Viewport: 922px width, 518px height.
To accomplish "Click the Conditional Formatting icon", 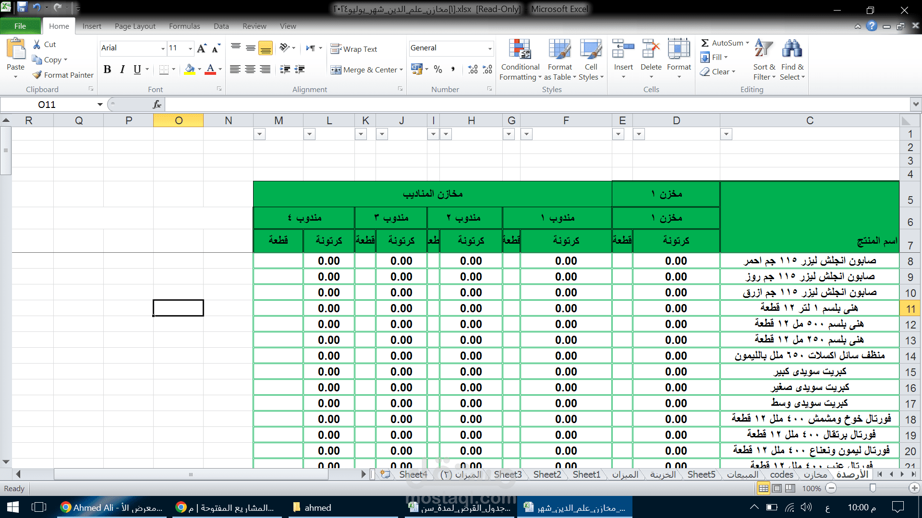I will [520, 49].
